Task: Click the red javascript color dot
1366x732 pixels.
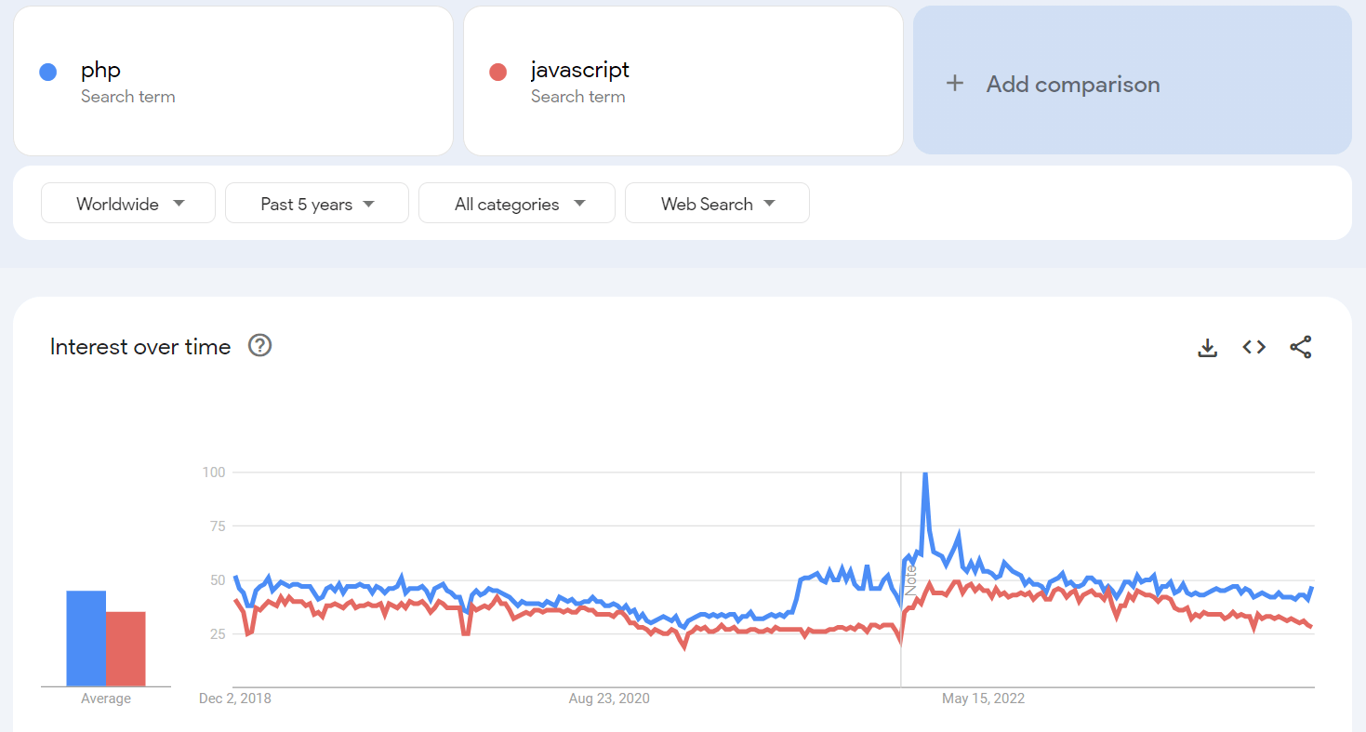Action: 498,71
